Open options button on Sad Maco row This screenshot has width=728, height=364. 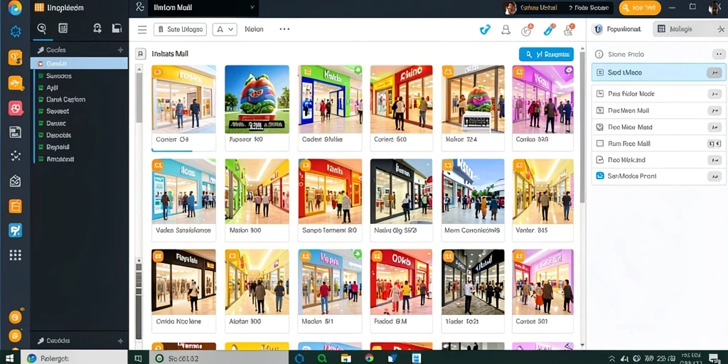(714, 73)
